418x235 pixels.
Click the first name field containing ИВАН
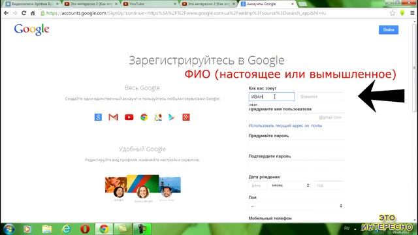point(272,97)
